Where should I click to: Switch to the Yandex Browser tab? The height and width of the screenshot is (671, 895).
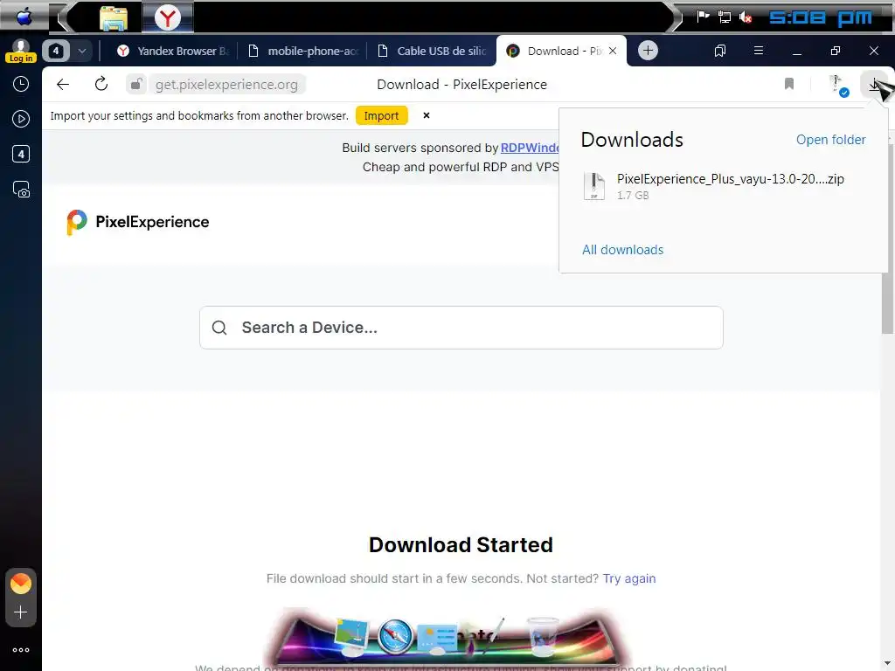pos(172,51)
